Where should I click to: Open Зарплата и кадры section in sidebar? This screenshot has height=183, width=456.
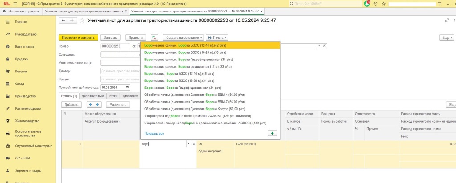(28, 171)
